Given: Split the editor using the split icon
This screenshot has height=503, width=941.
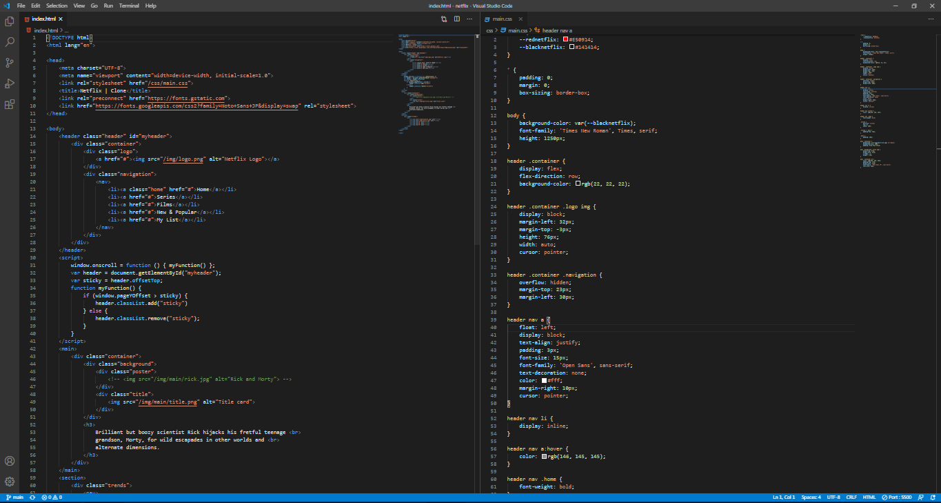Looking at the screenshot, I should [456, 19].
